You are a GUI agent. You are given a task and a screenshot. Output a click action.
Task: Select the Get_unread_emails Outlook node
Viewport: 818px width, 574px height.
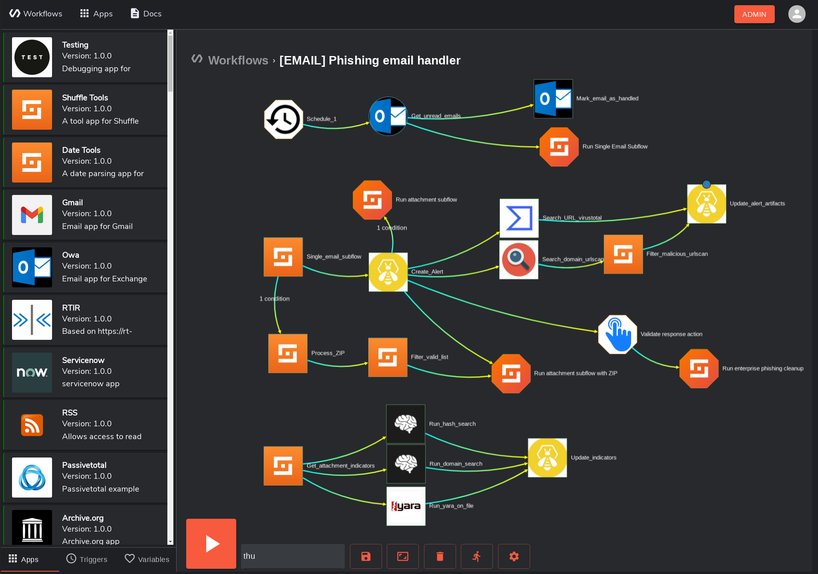point(388,116)
